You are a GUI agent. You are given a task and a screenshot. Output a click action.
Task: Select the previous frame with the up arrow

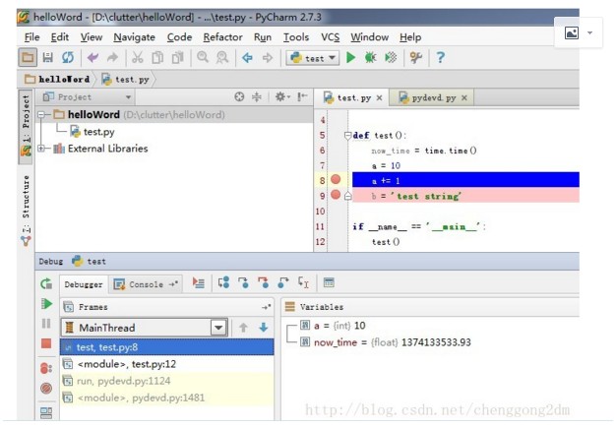point(243,327)
